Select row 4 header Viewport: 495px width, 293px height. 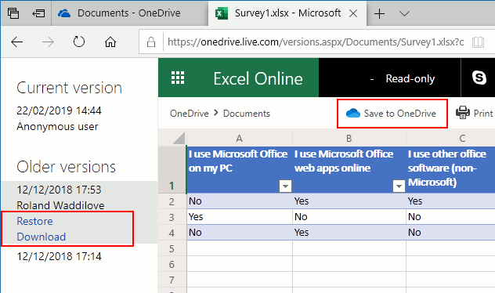tap(172, 233)
